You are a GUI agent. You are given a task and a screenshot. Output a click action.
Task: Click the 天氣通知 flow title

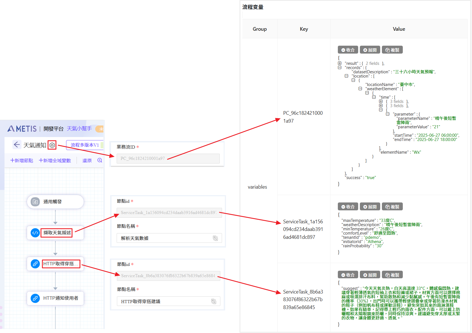[x=35, y=145]
